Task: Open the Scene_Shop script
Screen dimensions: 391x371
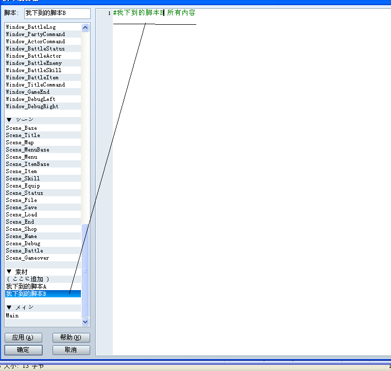Action: (43, 229)
